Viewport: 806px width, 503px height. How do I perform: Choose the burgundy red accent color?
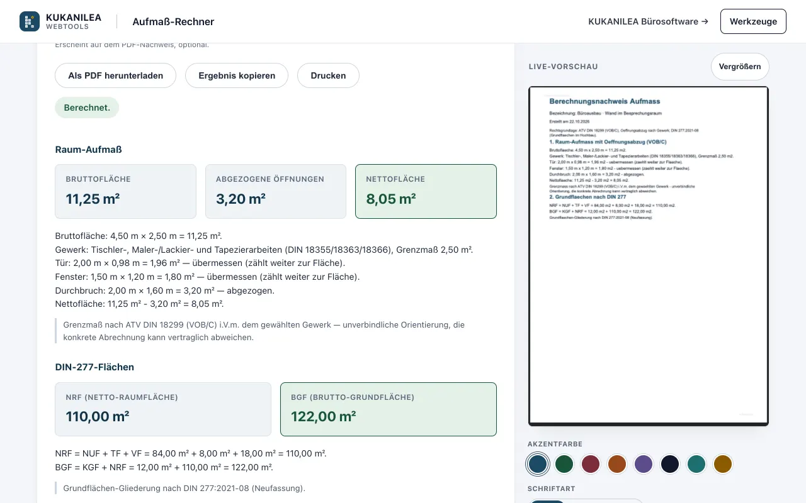tap(590, 464)
